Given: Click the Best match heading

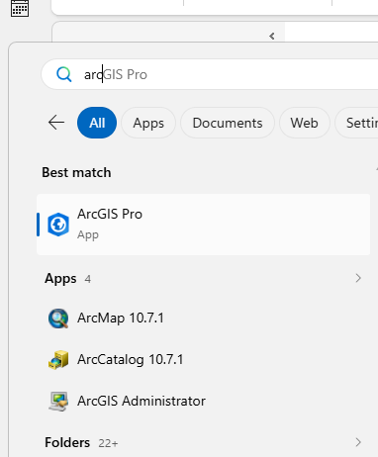Looking at the screenshot, I should click(76, 172).
